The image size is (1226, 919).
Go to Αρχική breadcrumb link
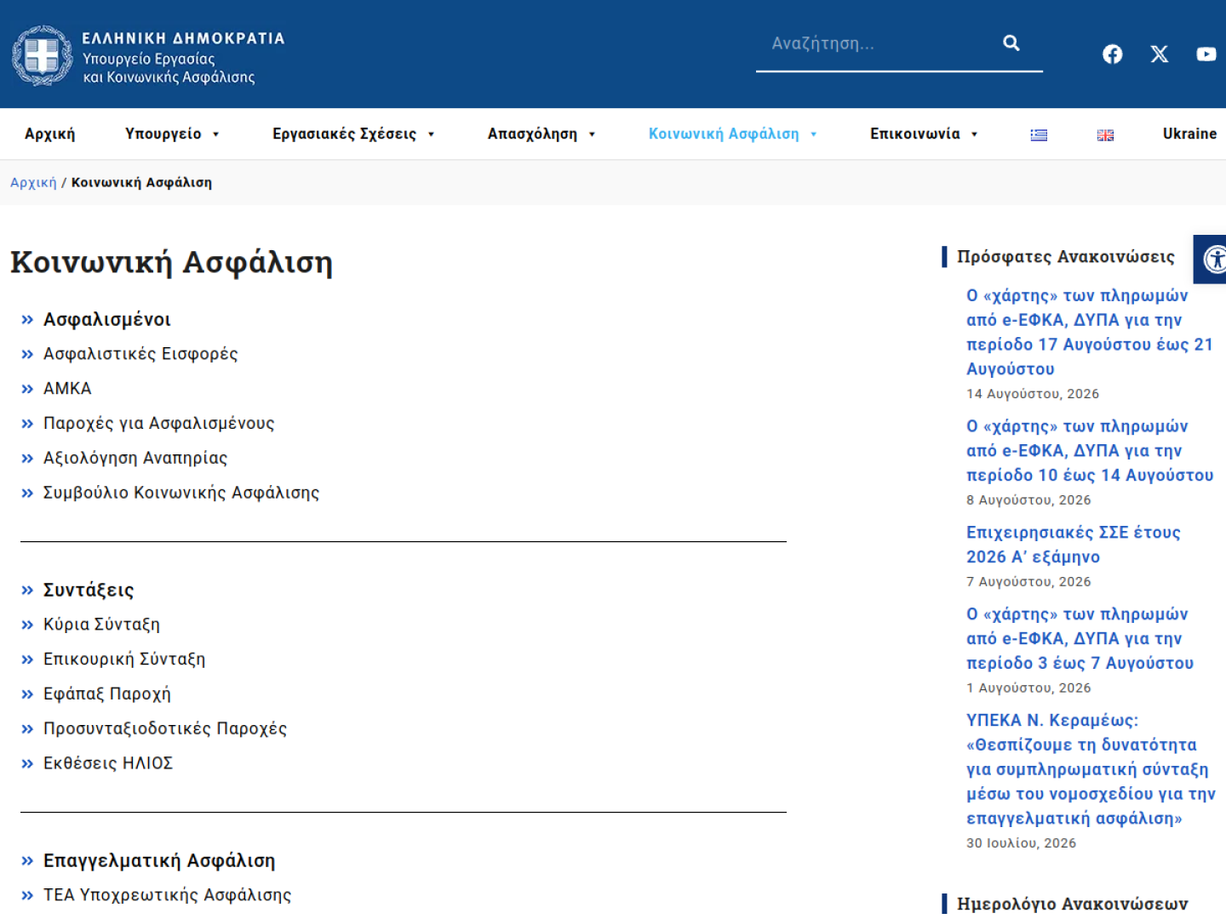point(33,182)
